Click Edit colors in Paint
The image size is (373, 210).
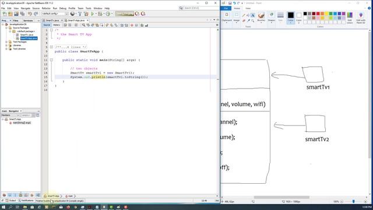pos(350,18)
